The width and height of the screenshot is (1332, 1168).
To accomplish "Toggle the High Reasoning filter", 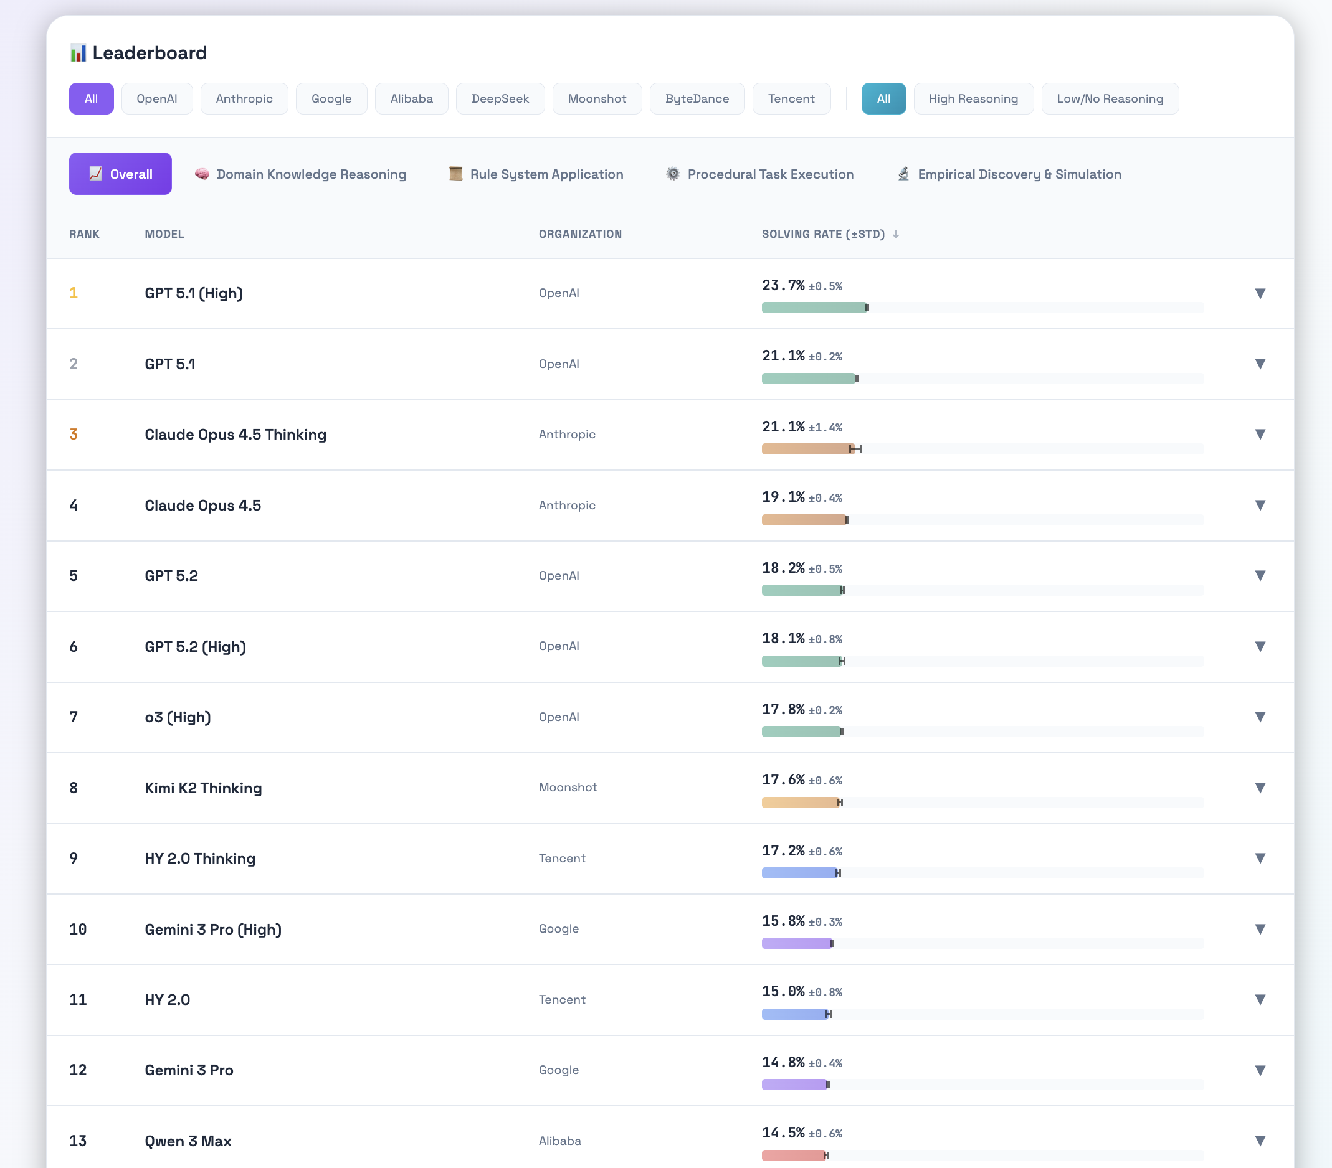I will coord(973,99).
